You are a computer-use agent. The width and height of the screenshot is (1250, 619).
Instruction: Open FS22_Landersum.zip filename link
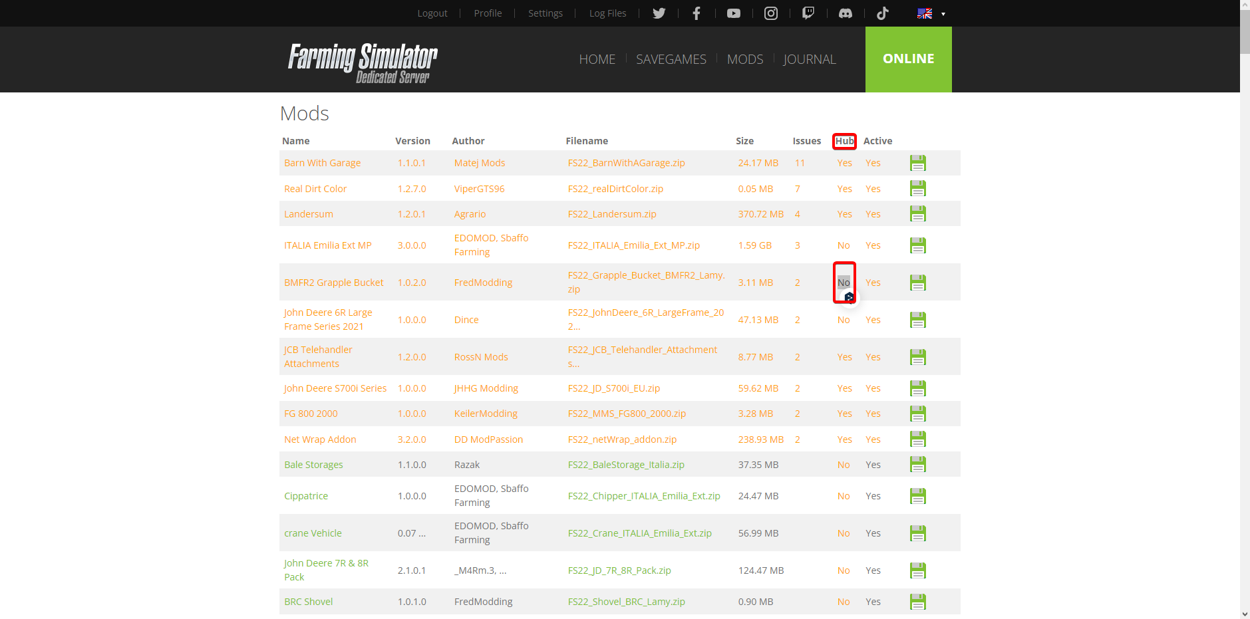[611, 214]
